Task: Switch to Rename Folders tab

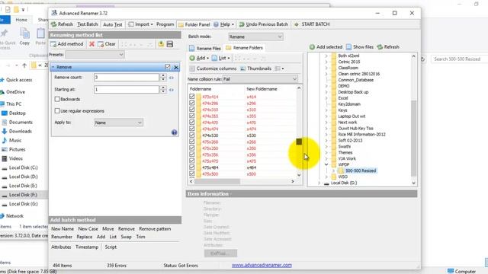Action: (x=244, y=48)
